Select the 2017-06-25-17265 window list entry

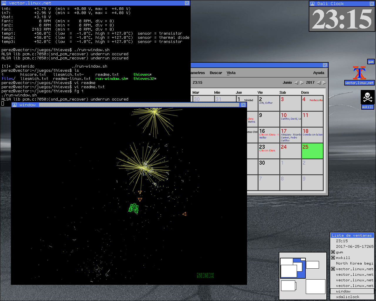(352, 247)
